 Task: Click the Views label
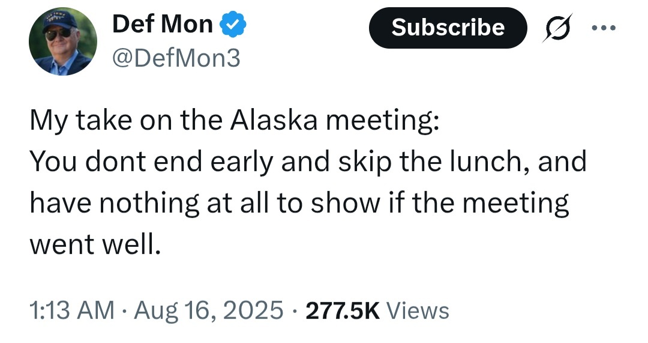[x=418, y=310]
